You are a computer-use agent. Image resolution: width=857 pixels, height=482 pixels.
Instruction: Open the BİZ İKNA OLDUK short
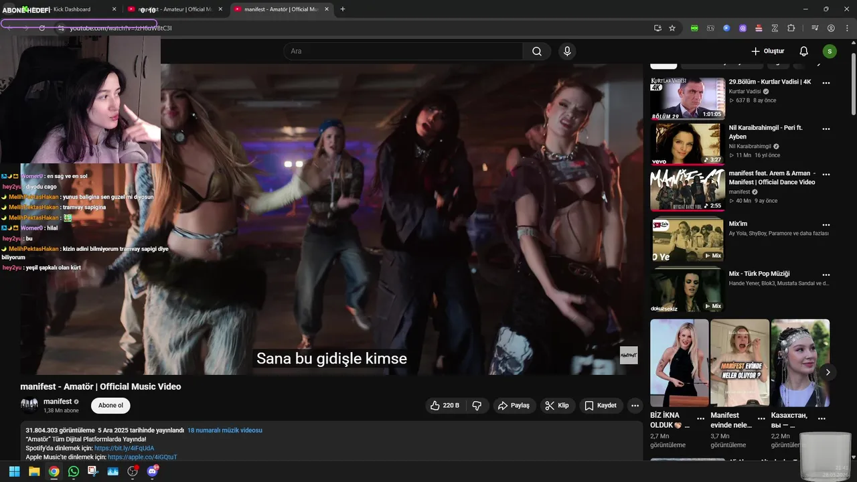(679, 363)
